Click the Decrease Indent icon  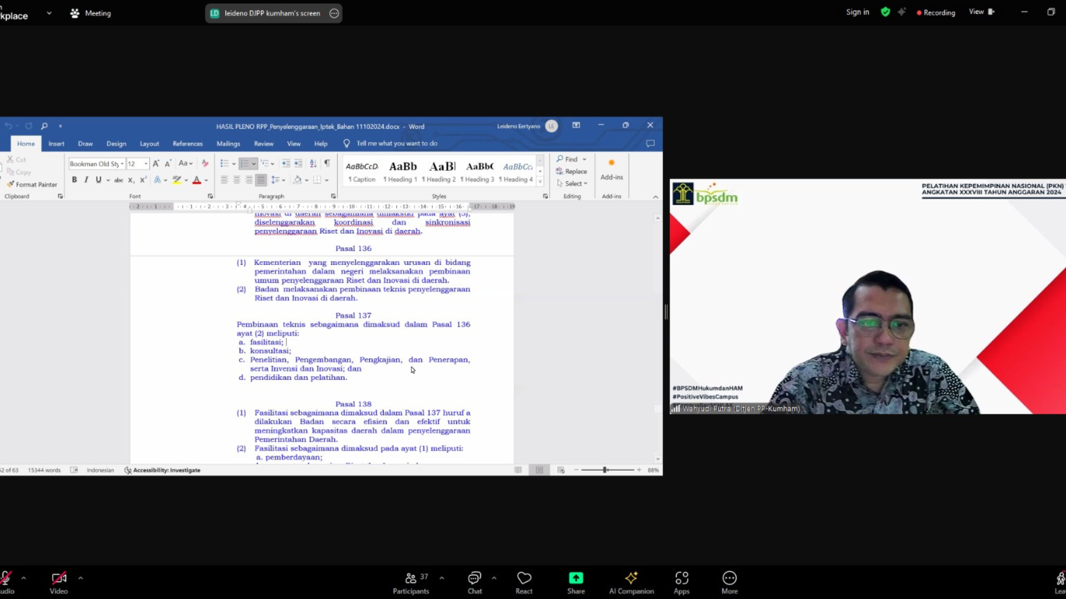pos(286,163)
